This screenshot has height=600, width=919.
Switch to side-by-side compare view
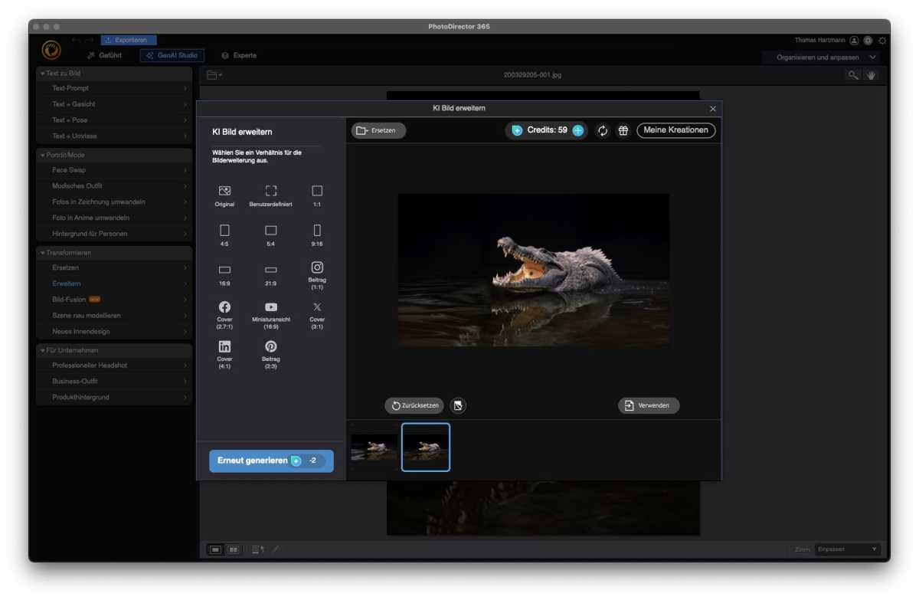click(233, 549)
